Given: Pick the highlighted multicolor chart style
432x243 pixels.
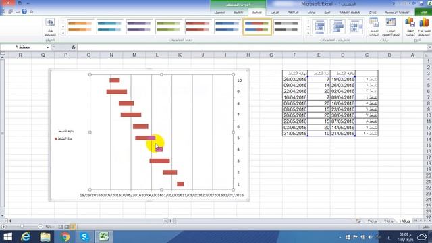Looking at the screenshot, I should click(x=256, y=26).
